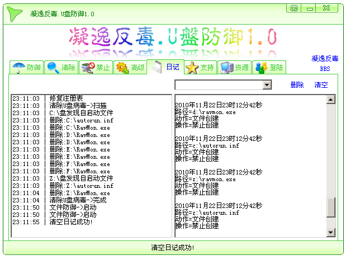Image resolution: width=346 pixels, height=260 pixels.
Task: Click the prohibited USB icon on 禁止 tab
Action: click(88, 68)
